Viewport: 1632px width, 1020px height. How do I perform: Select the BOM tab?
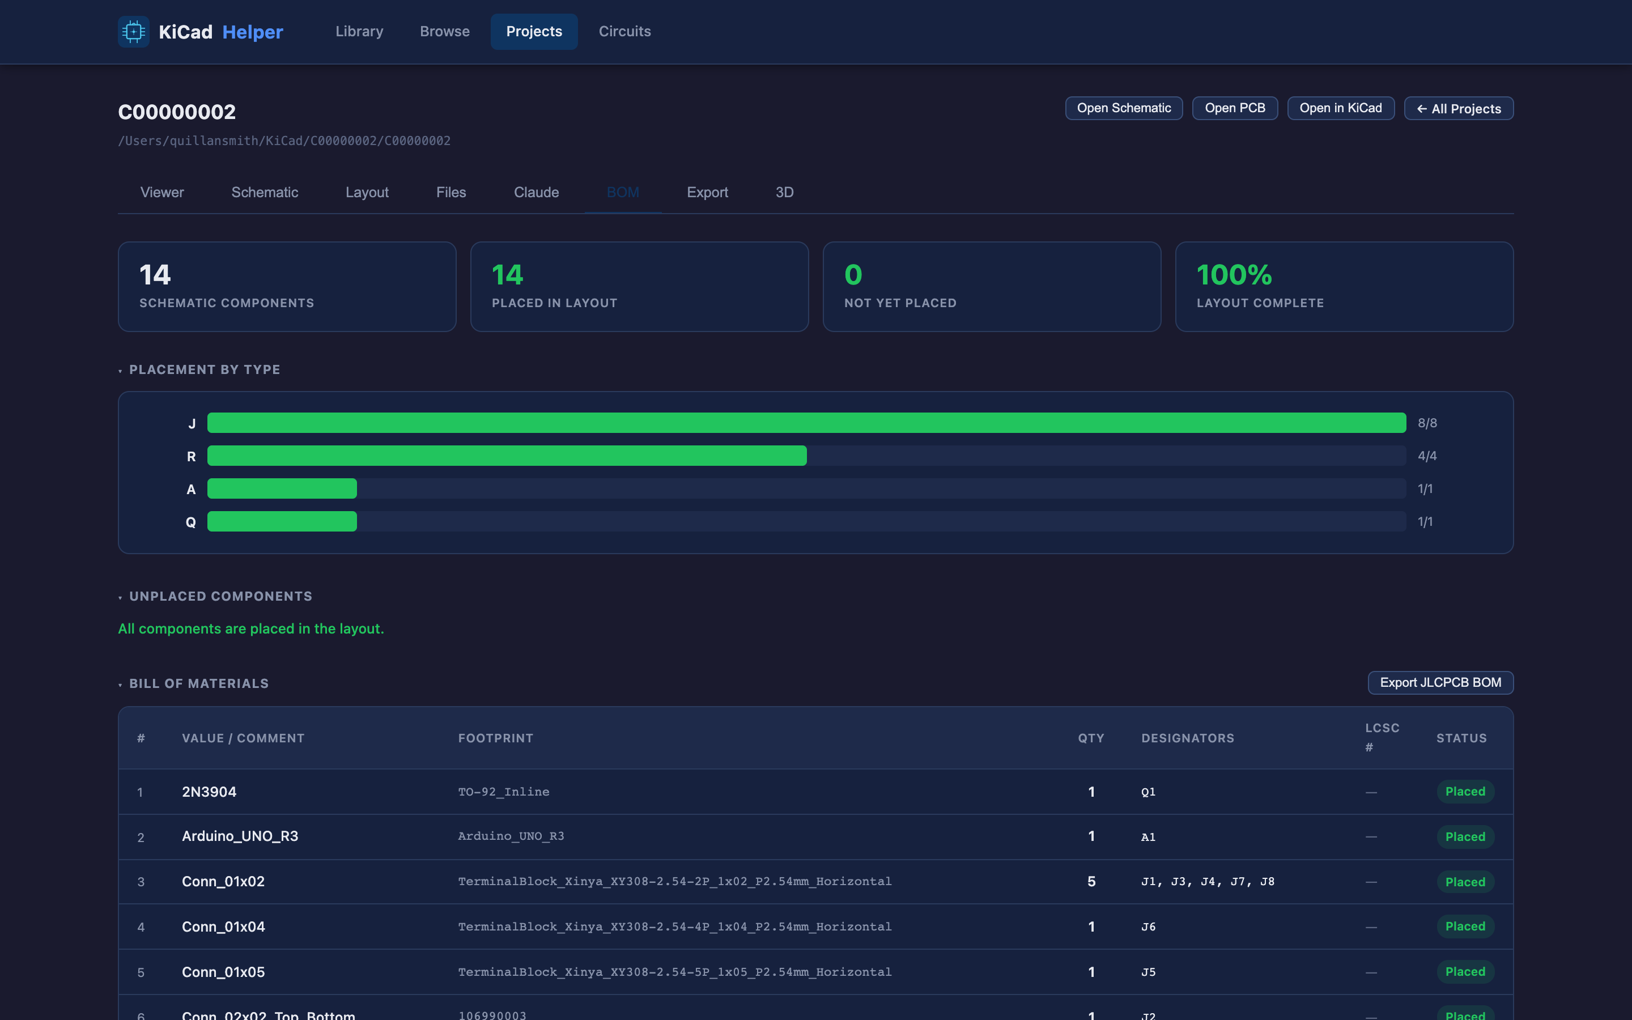point(623,192)
